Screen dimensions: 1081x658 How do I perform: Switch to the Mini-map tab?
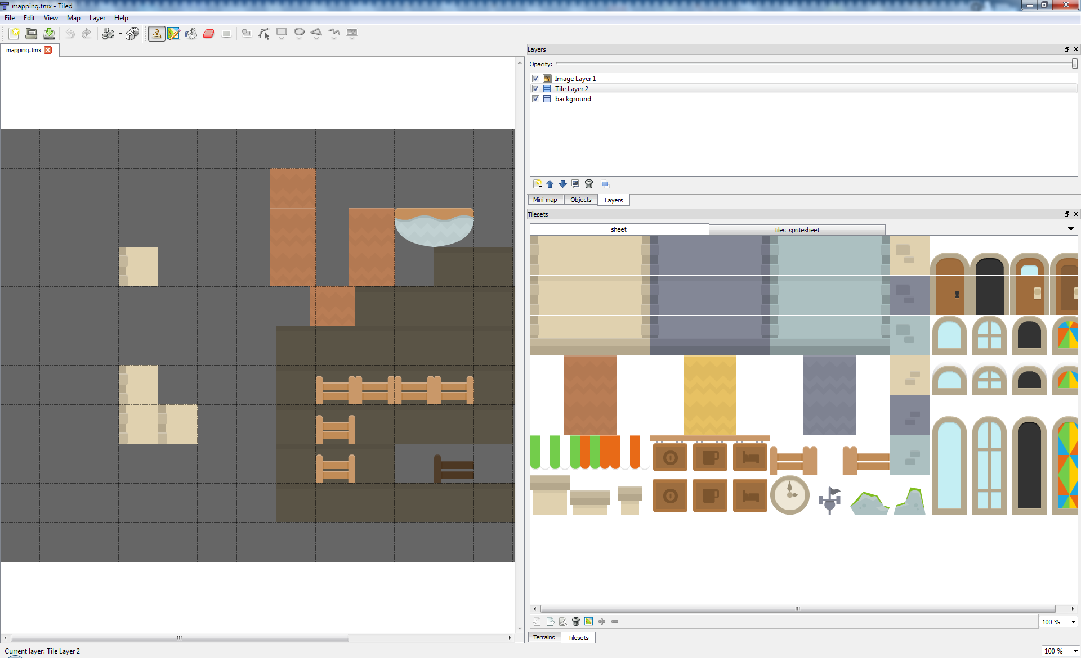click(x=546, y=200)
